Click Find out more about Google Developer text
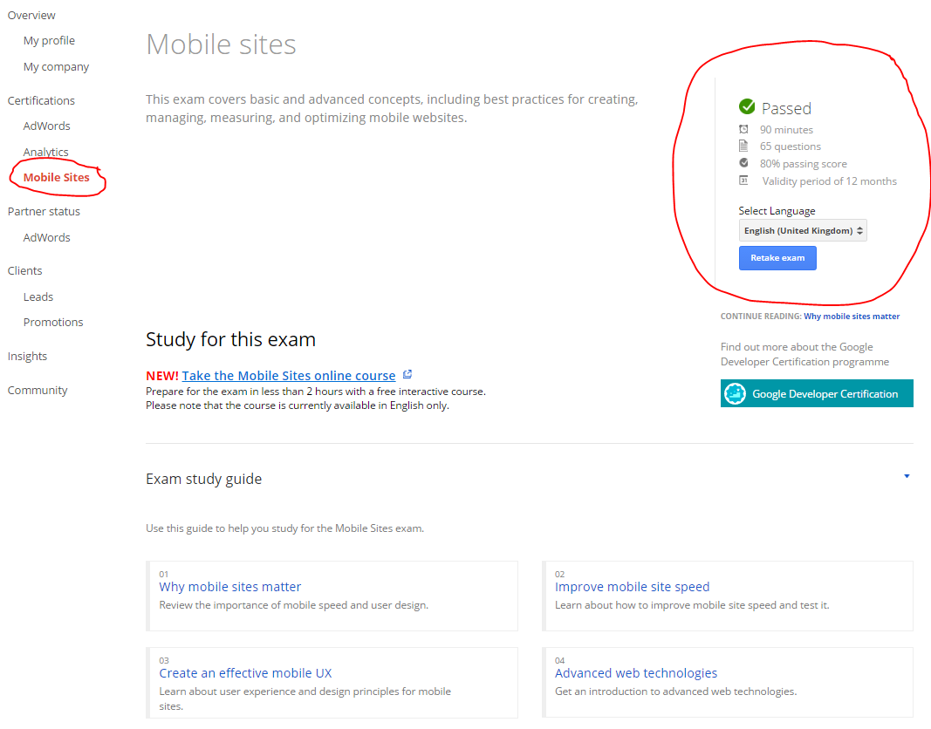Screen dimensions: 931x729 (x=804, y=354)
